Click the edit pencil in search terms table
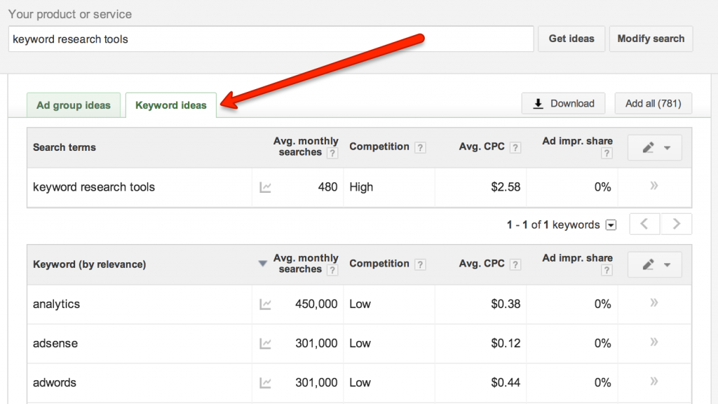The height and width of the screenshot is (404, 718). pos(649,147)
